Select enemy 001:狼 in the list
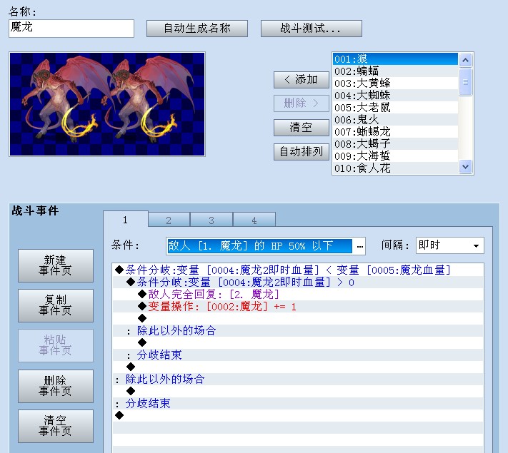This screenshot has width=508, height=453. 395,59
